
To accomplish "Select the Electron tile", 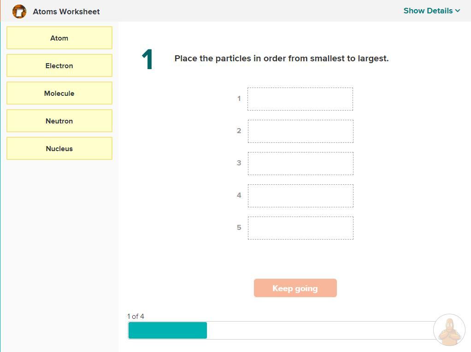I will click(59, 65).
